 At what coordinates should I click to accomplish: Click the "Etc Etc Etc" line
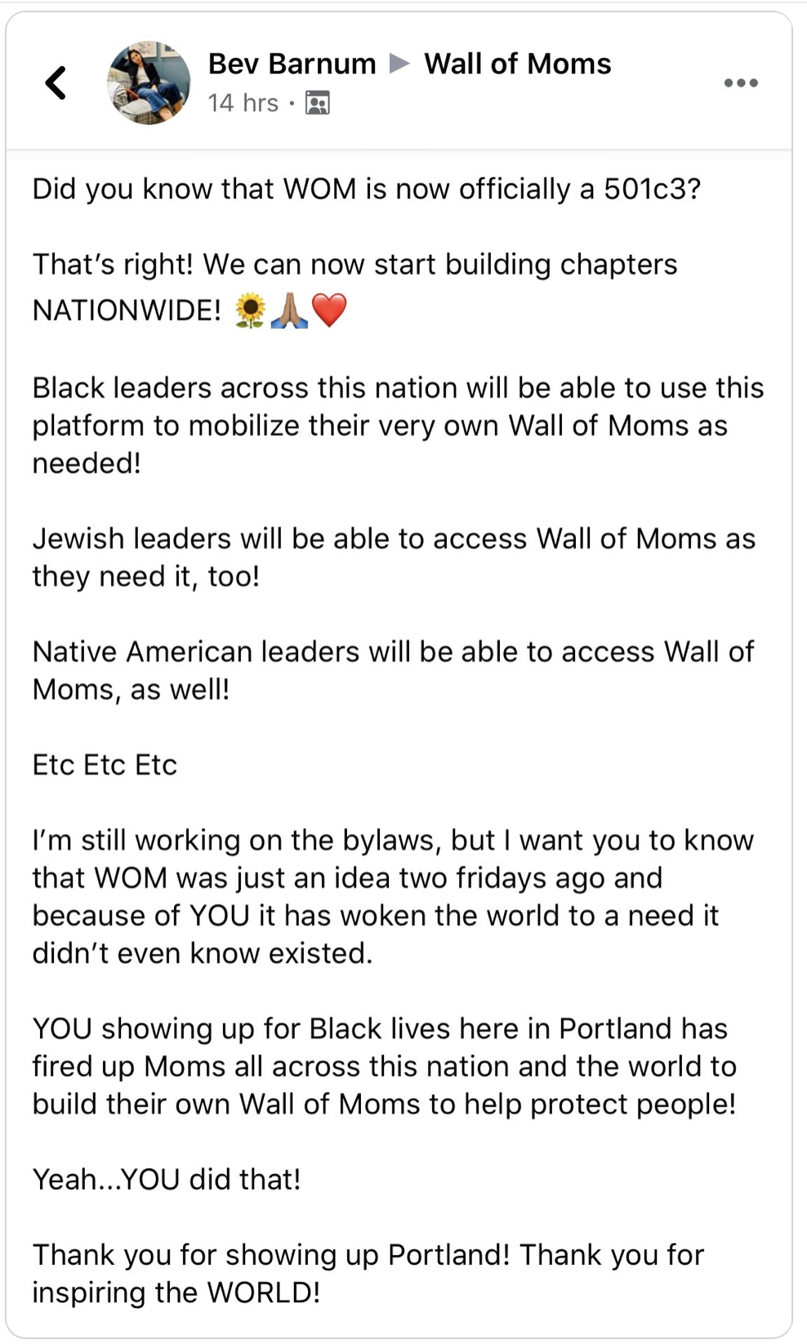coord(105,765)
